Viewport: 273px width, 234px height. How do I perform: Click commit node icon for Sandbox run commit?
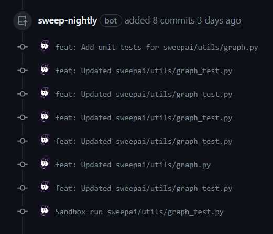(23, 212)
